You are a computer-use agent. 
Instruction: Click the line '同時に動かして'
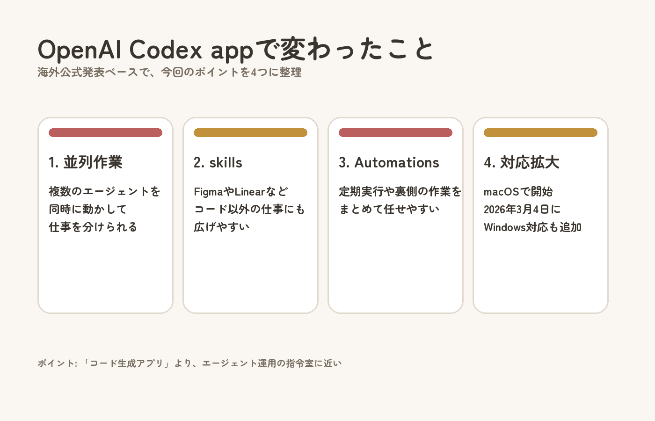pyautogui.click(x=88, y=209)
